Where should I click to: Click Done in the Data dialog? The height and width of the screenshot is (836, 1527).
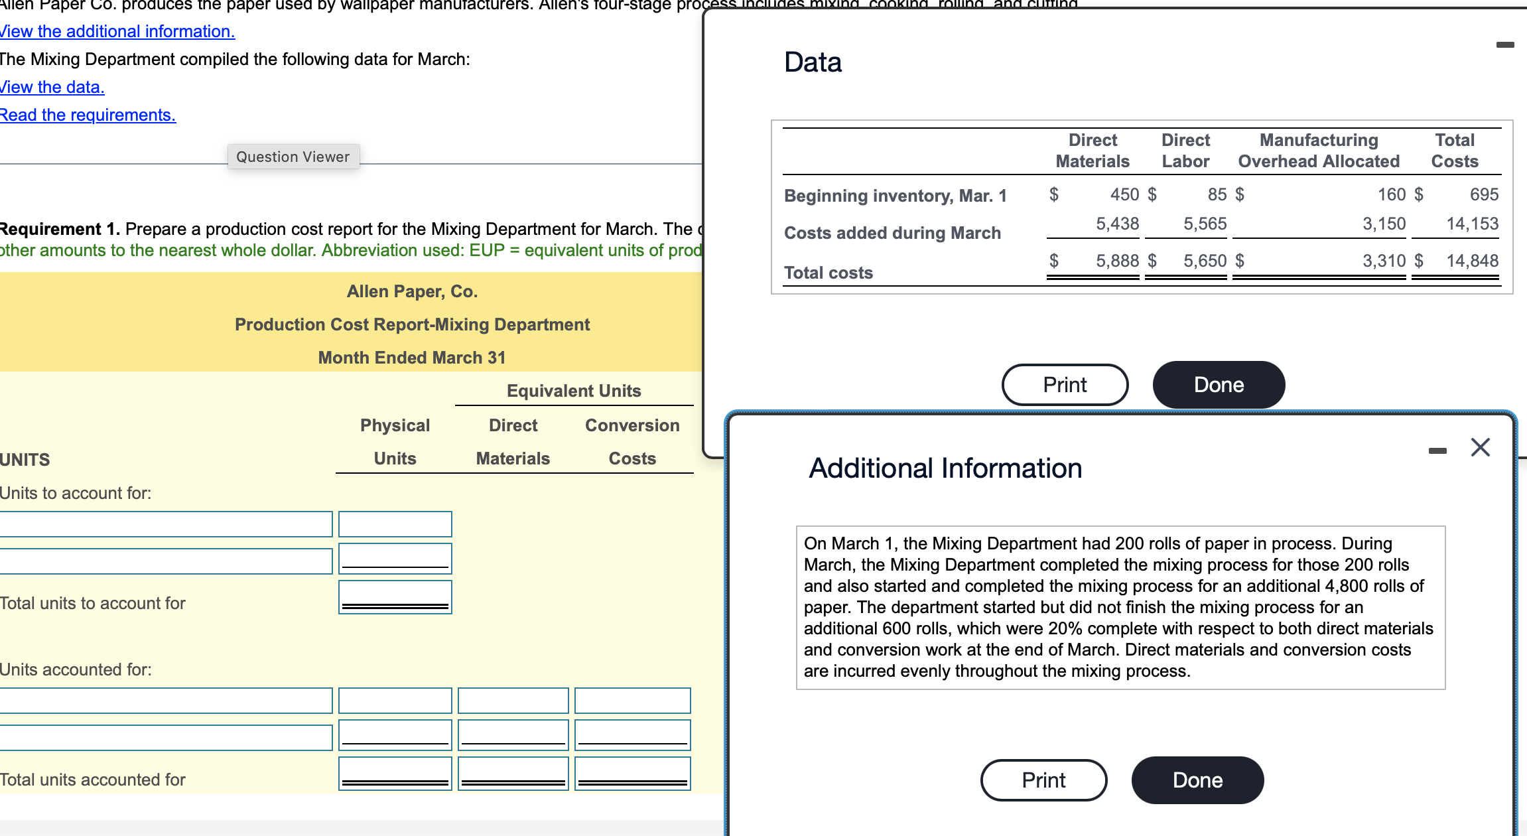(x=1218, y=384)
